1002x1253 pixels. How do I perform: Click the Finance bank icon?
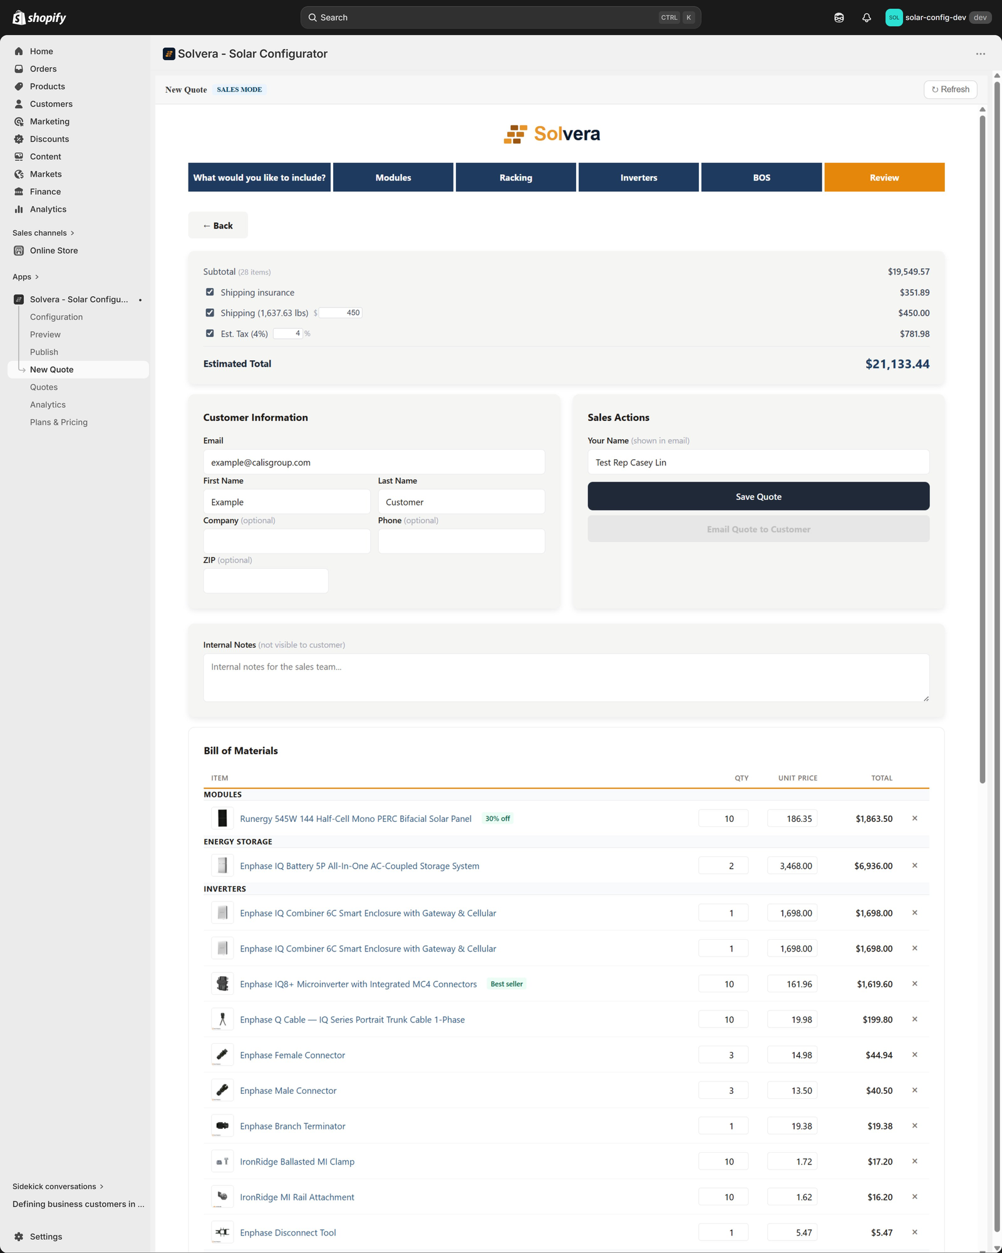[x=19, y=192]
